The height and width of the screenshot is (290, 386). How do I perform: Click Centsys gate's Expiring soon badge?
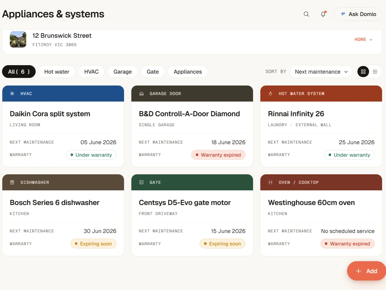pyautogui.click(x=223, y=244)
